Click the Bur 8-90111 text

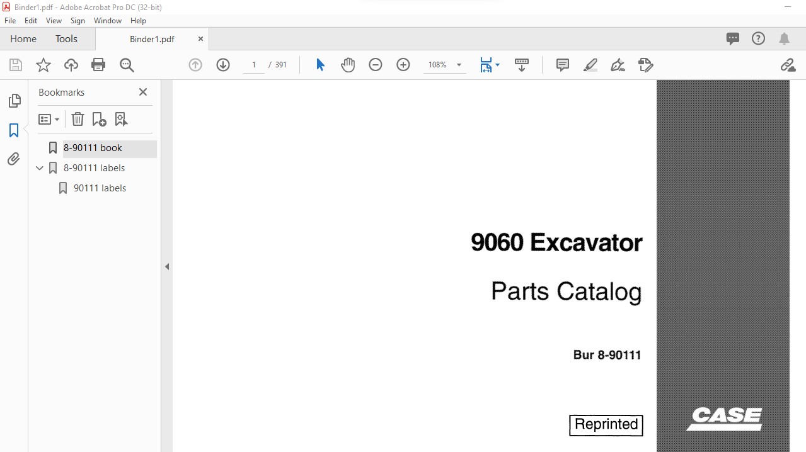pos(607,355)
